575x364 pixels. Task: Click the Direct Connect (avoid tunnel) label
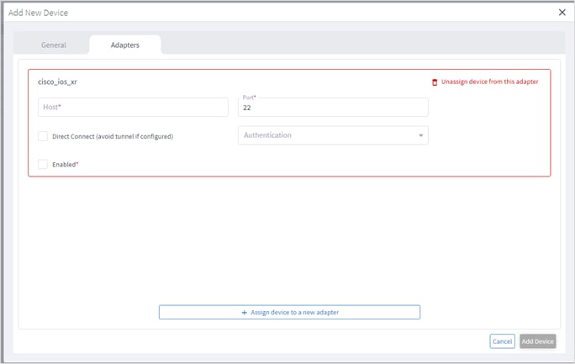(118, 135)
